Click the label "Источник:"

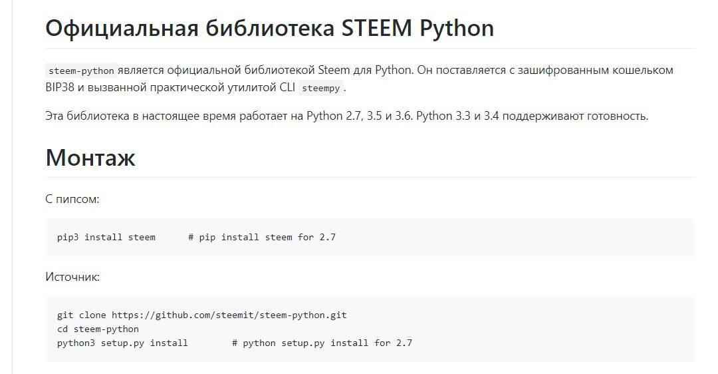point(72,277)
